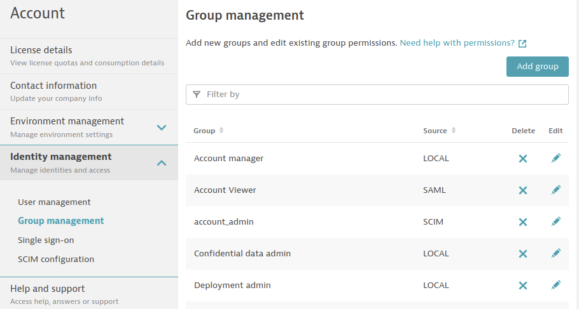Viewport: 579px width, 309px height.
Task: Edit the Confidential data admin group
Action: click(x=555, y=253)
